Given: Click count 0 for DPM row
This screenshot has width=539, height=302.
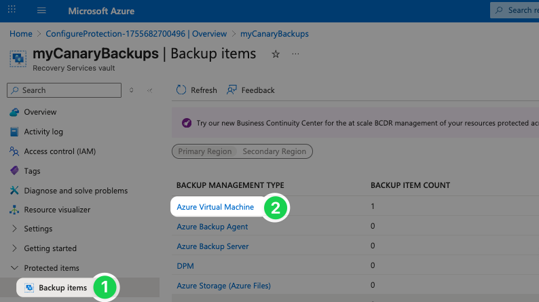Looking at the screenshot, I should tap(373, 265).
